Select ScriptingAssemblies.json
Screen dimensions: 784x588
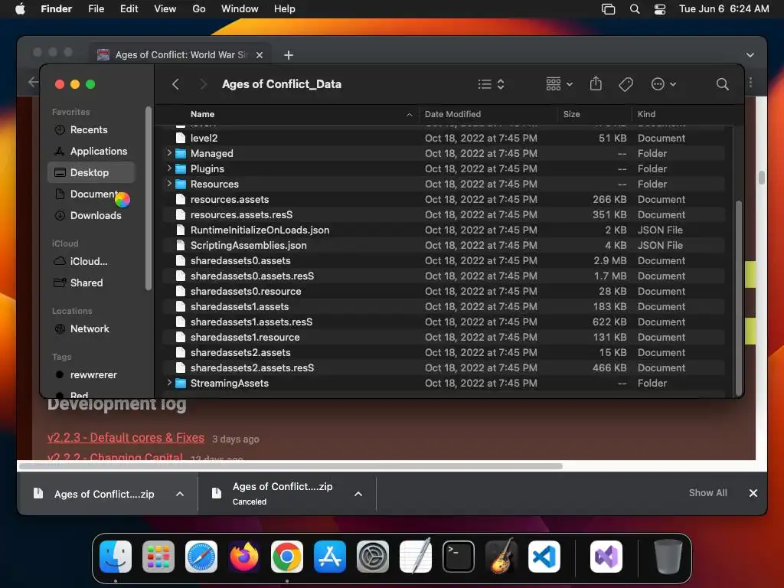(x=445, y=245)
